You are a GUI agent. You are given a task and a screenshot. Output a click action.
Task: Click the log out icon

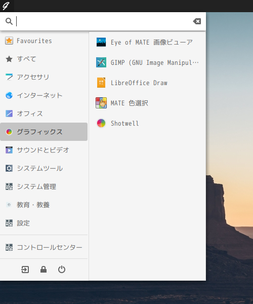(25, 270)
